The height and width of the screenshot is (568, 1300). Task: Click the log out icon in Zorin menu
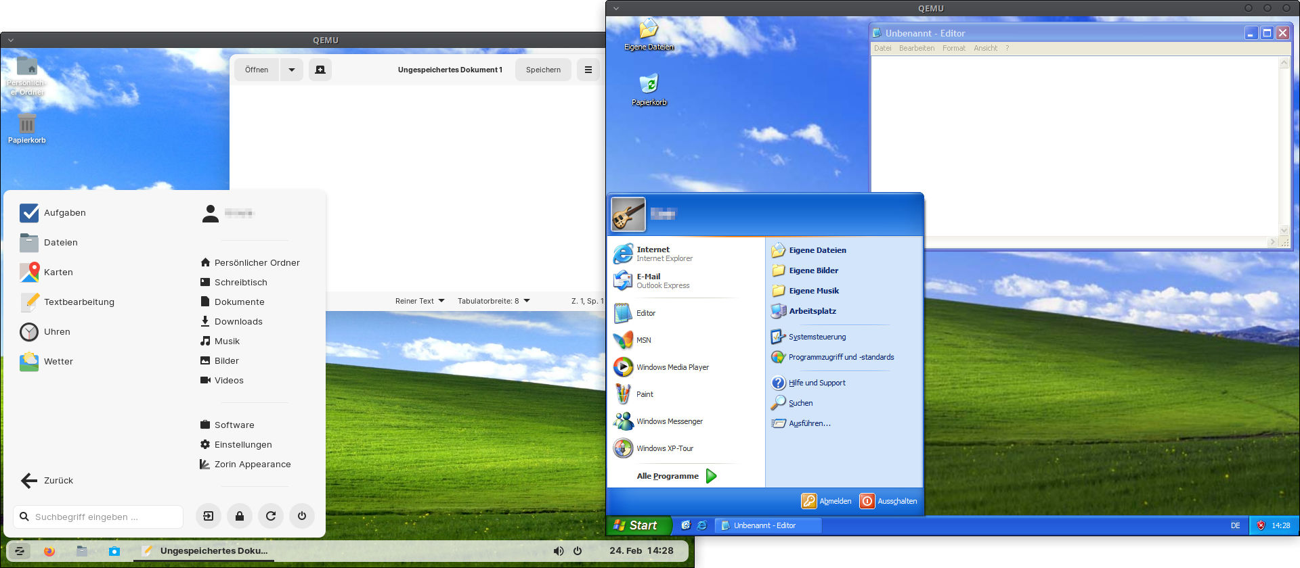[x=209, y=516]
